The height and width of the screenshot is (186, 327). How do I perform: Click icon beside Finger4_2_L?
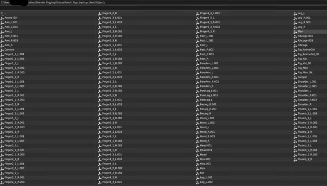(x=100, y=164)
